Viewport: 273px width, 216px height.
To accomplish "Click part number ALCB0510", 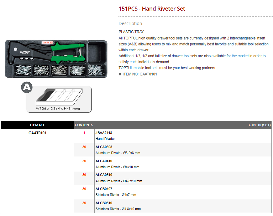I will pyautogui.click(x=104, y=203).
